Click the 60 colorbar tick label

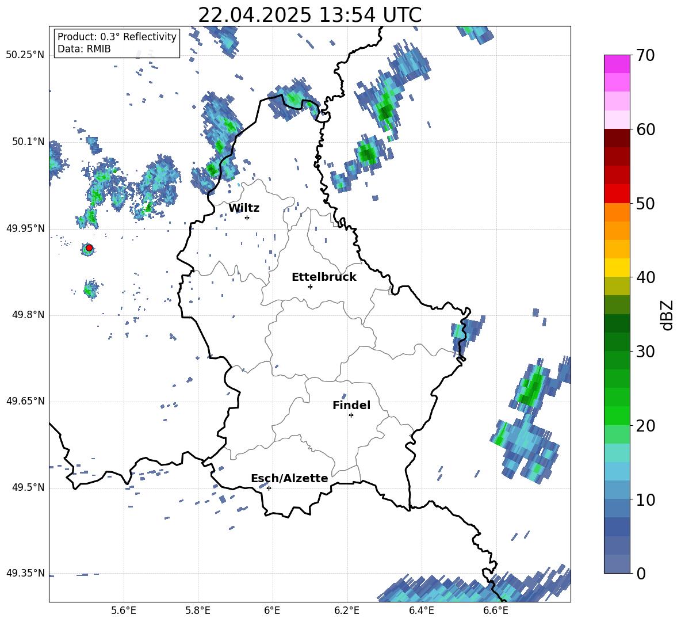(645, 129)
